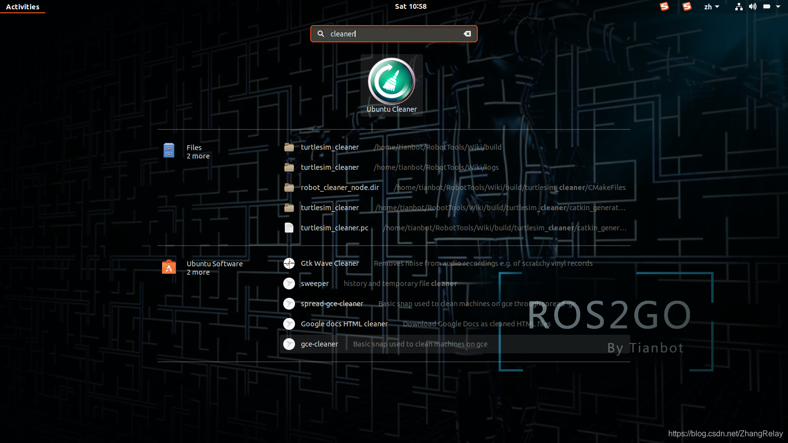
Task: Open Activities overview in top bar
Action: click(x=23, y=7)
